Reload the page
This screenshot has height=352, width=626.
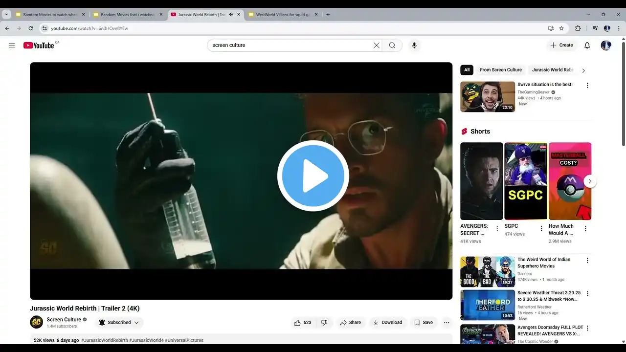[30, 28]
